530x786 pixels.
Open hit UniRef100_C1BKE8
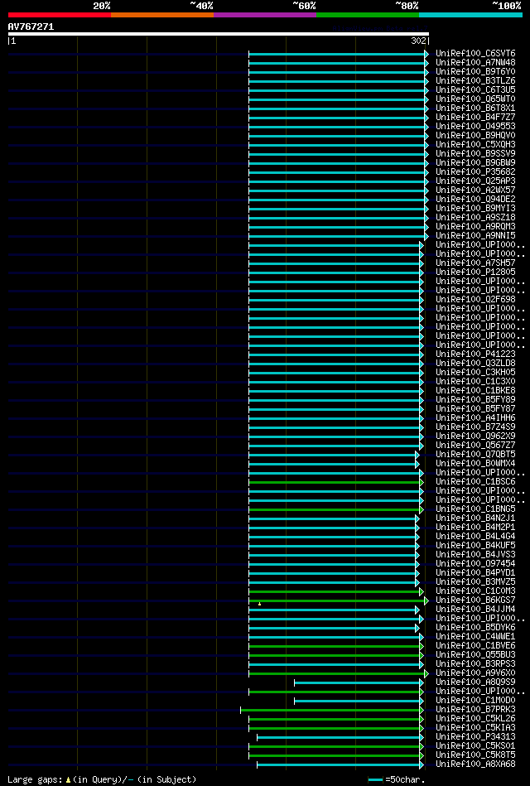(x=475, y=390)
